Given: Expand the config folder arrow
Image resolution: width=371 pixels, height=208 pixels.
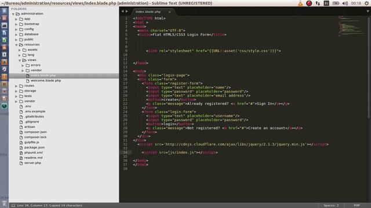Looking at the screenshot, I should (16, 29).
